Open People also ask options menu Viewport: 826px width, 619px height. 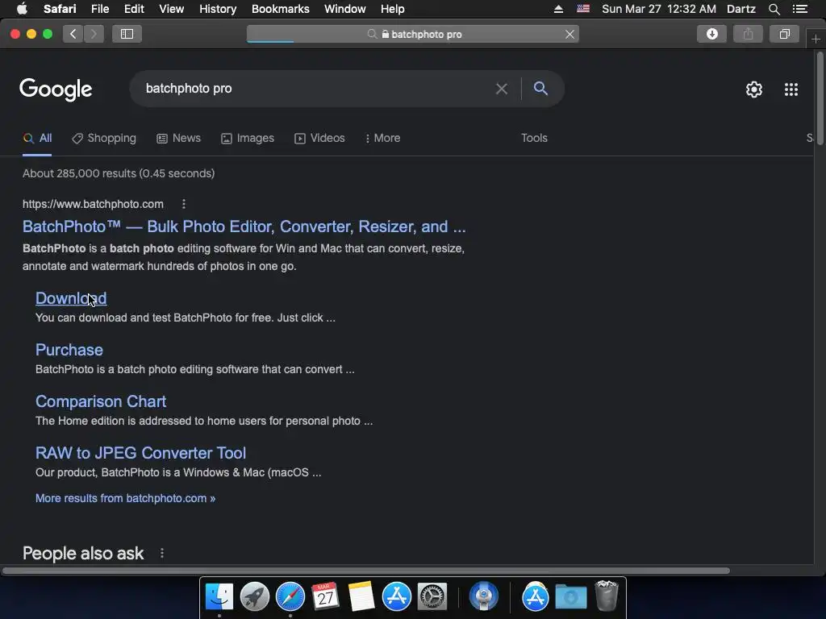coord(162,553)
